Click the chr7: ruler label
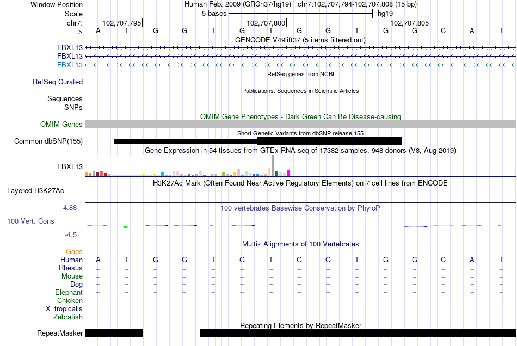Viewport: 517px width, 346px height. point(75,23)
